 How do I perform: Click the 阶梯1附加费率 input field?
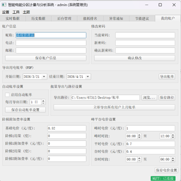click(x=67, y=143)
